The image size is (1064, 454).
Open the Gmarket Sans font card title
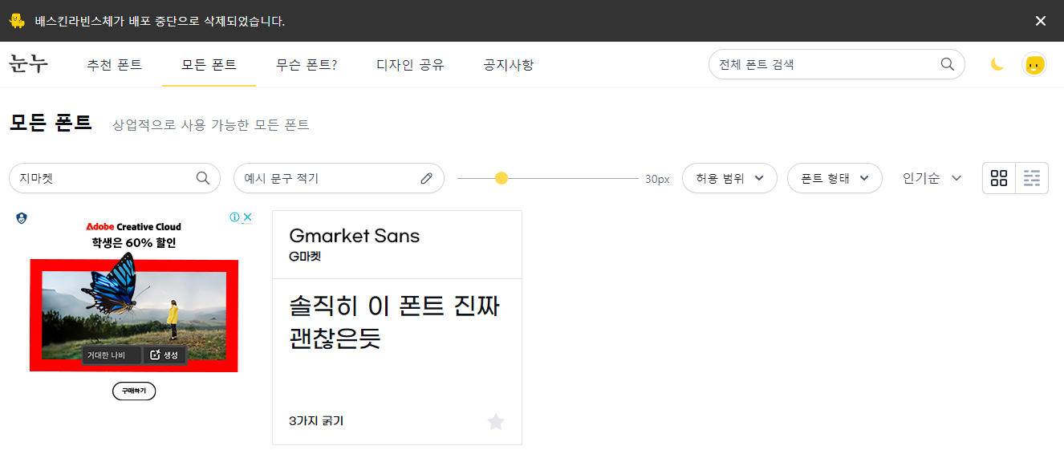(354, 236)
